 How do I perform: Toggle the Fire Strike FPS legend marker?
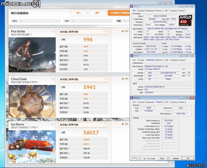123,31
